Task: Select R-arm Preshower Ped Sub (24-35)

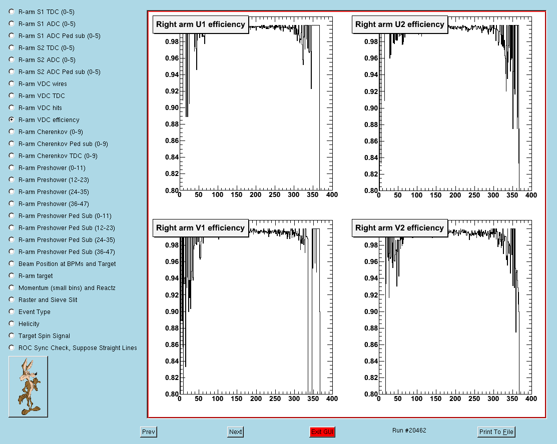Action: point(12,239)
